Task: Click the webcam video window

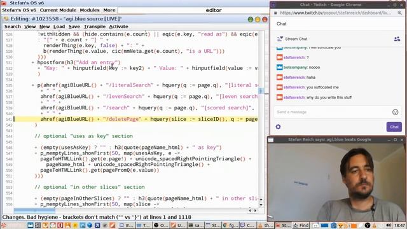Action: click(336, 182)
